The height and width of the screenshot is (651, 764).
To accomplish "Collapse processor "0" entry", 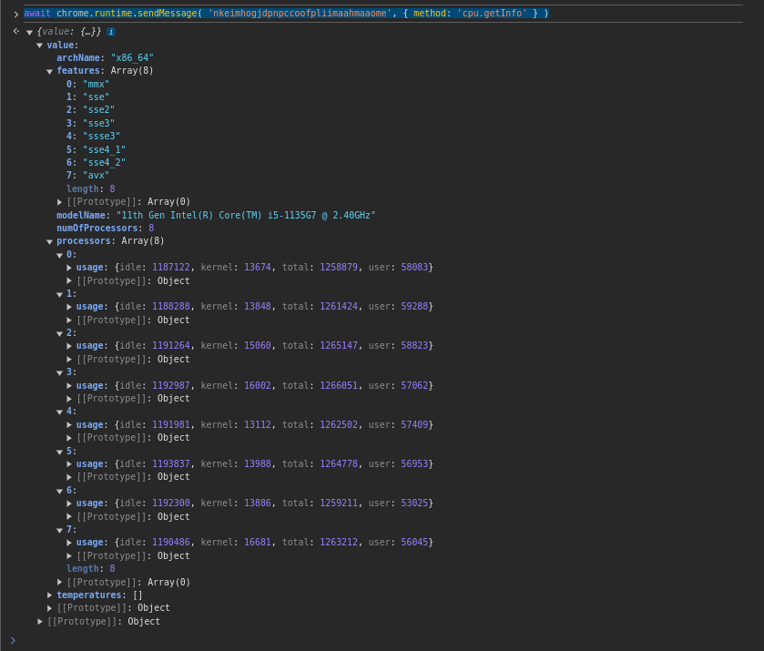I will click(x=60, y=254).
